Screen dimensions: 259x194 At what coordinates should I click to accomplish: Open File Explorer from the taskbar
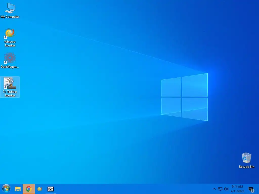[18, 189]
